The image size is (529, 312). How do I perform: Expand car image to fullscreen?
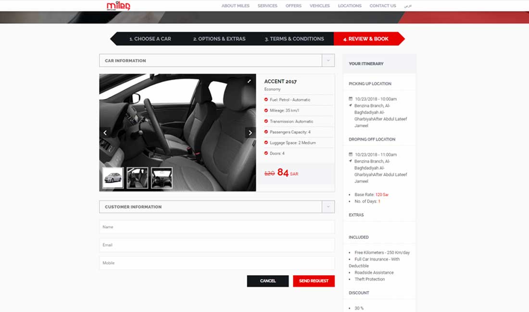point(249,81)
